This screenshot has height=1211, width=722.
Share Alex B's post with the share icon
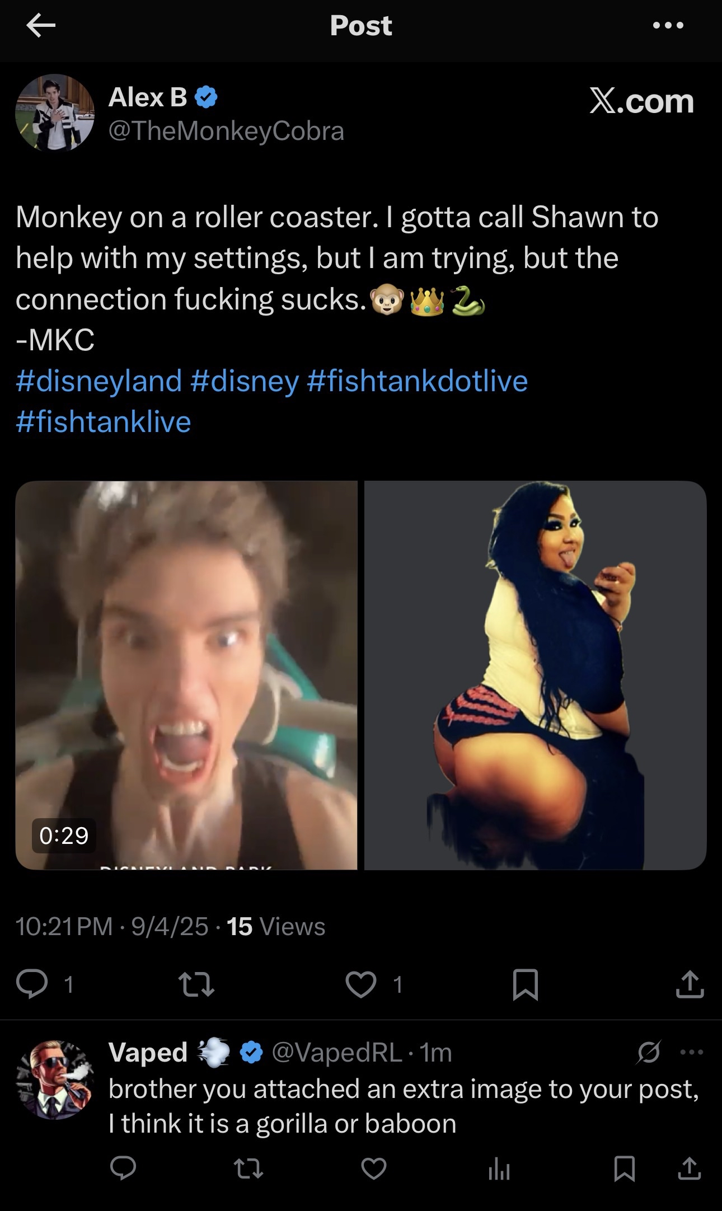690,984
